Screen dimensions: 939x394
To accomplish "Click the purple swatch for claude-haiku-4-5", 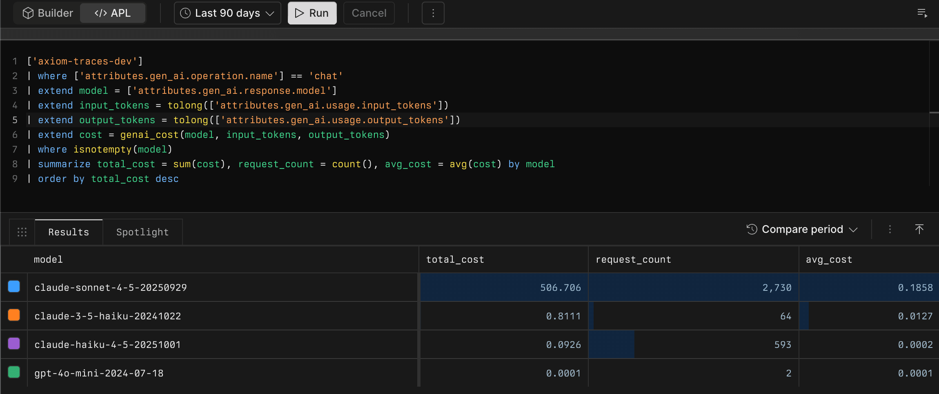I will point(14,344).
